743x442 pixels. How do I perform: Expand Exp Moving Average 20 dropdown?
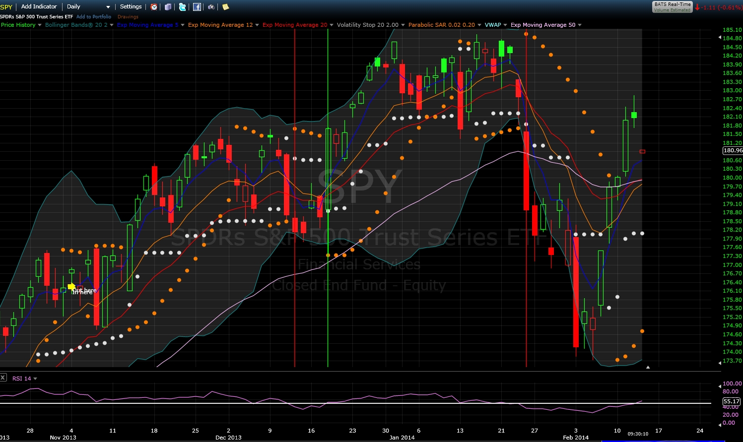332,25
